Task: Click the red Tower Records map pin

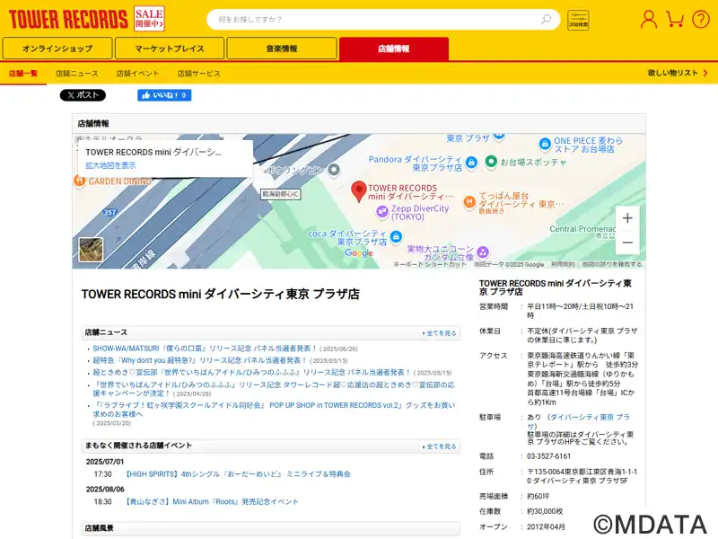Action: (x=358, y=191)
